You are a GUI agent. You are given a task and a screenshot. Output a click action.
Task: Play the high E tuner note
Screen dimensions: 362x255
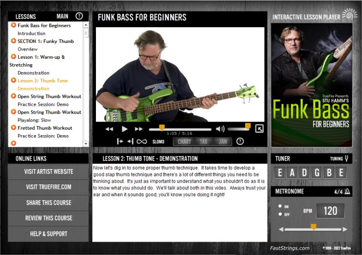pos(341,173)
